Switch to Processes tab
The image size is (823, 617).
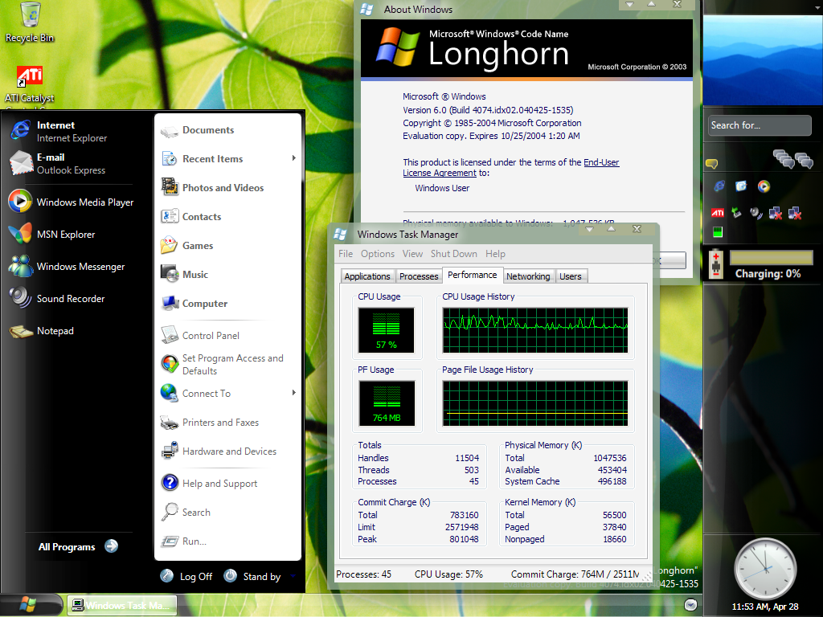coord(419,276)
